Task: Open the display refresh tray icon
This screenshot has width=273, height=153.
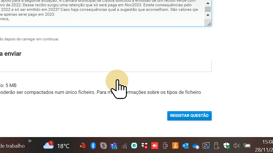Action: point(206,146)
